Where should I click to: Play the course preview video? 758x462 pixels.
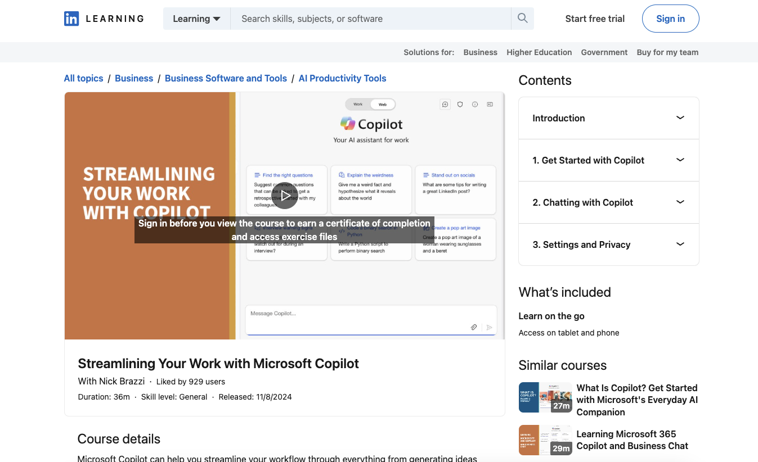point(285,195)
